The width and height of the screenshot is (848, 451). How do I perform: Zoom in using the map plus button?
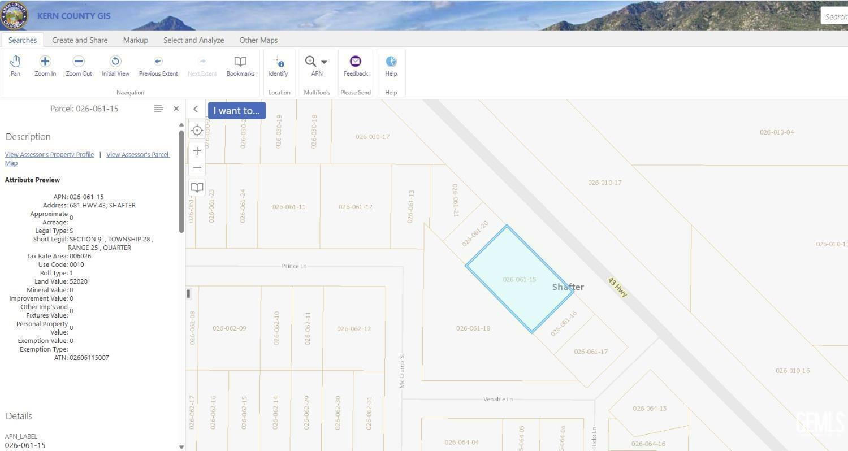pos(197,151)
